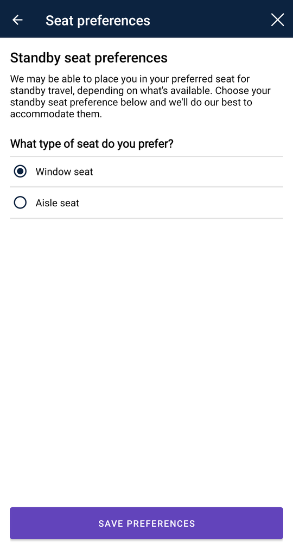Tap the empty circle beside Aisle seat

coord(20,203)
